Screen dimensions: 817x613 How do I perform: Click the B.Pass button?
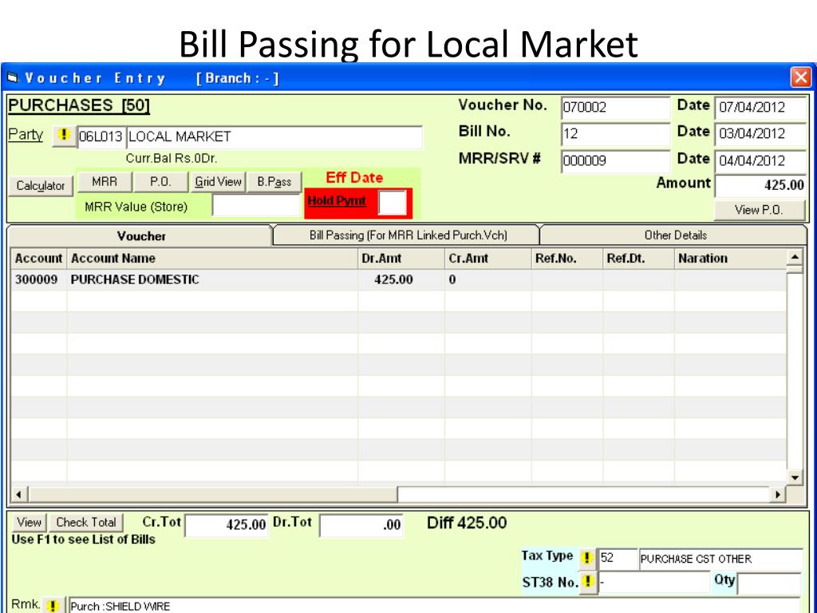click(x=274, y=182)
